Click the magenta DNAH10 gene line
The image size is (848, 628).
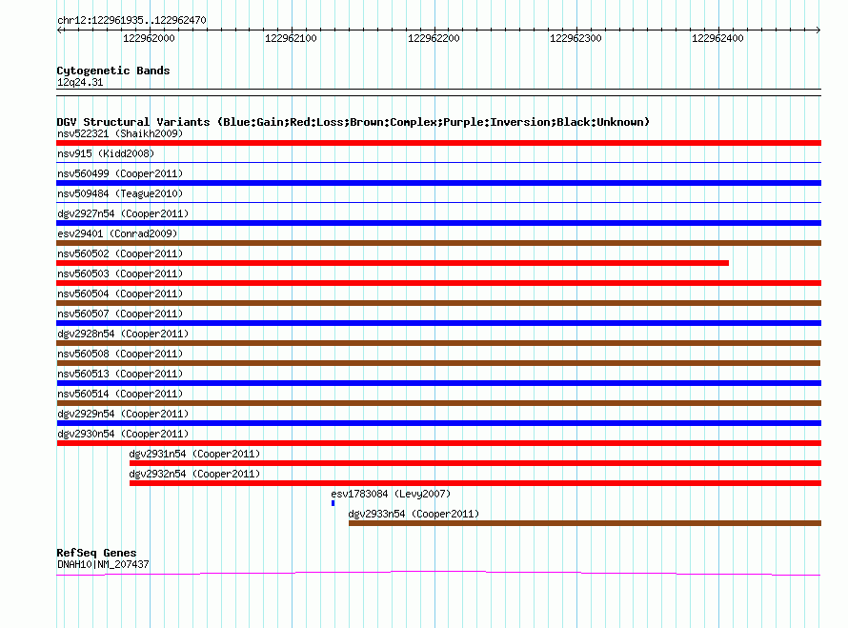pos(438,573)
